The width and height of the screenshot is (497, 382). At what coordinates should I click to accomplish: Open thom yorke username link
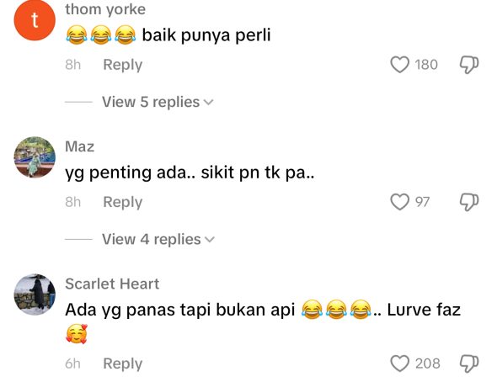click(x=105, y=9)
